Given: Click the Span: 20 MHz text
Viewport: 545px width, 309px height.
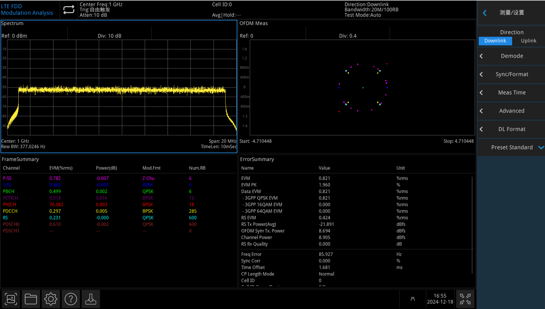Looking at the screenshot, I should click(222, 141).
